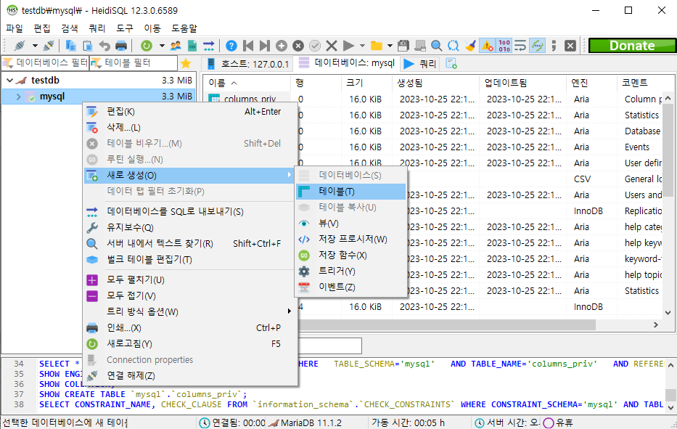Viewport: 677px width, 429px height.
Task: Choose 연결 해제(Z) in the context menu
Action: click(x=190, y=376)
